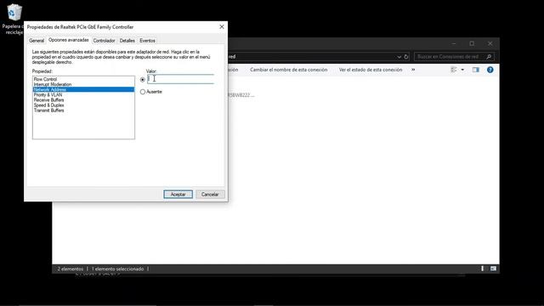The width and height of the screenshot is (544, 306).
Task: Open the Detalles tab
Action: [x=127, y=41]
